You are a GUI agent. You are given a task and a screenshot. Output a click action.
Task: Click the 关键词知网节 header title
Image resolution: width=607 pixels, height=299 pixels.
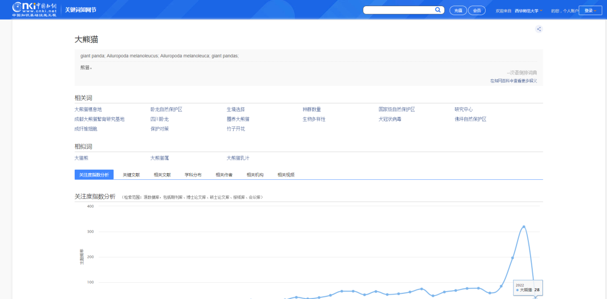80,10
